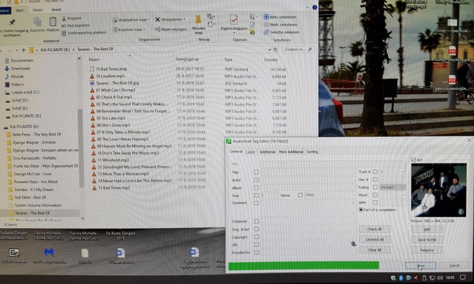Click the Nieuwe map folder icon

tap(199, 21)
